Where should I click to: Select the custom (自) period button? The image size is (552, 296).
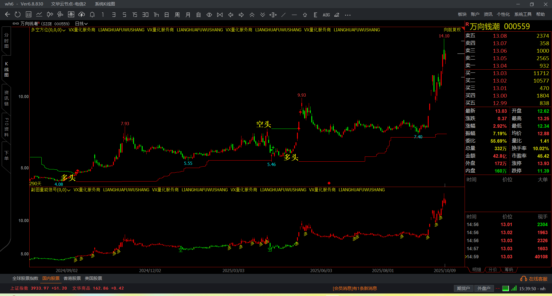point(199,15)
